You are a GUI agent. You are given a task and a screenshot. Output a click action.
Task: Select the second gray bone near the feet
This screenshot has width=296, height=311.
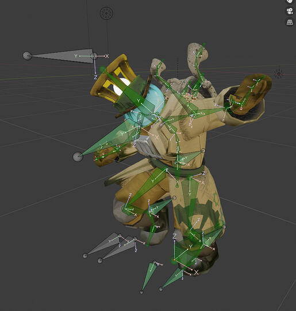[x=118, y=249]
